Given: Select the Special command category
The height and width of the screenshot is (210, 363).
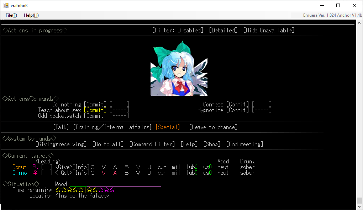Looking at the screenshot, I should click(x=168, y=127).
